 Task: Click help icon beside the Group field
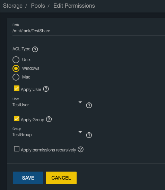click(x=89, y=135)
